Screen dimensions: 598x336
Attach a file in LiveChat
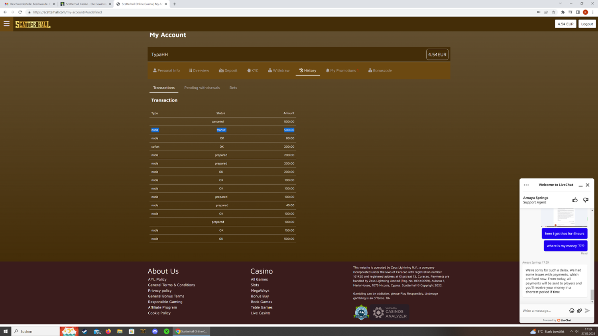(579, 311)
